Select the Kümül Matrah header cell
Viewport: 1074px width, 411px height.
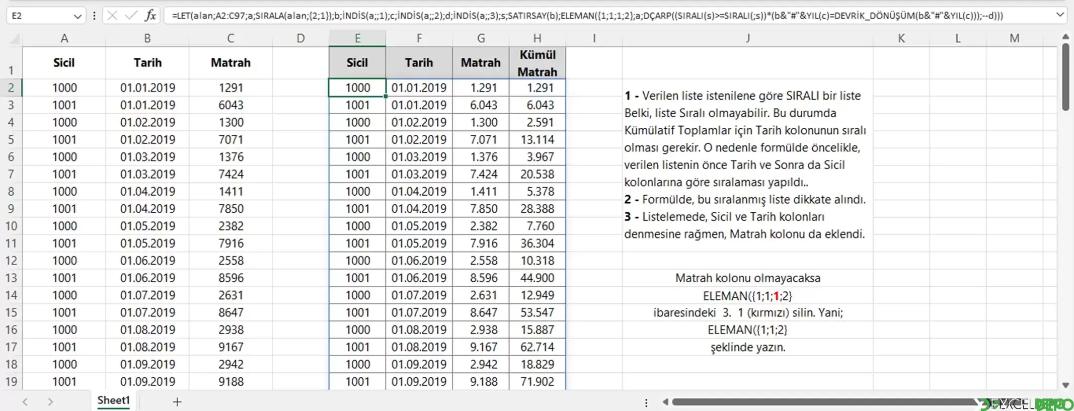(537, 63)
